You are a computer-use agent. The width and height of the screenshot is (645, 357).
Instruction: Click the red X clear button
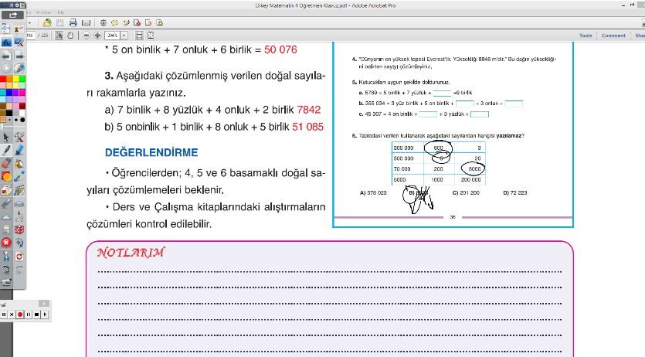click(6, 243)
